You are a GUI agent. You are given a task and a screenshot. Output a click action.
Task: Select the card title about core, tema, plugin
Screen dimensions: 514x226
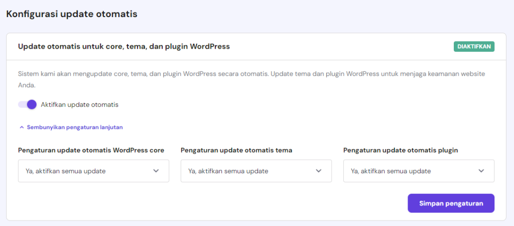pyautogui.click(x=124, y=47)
